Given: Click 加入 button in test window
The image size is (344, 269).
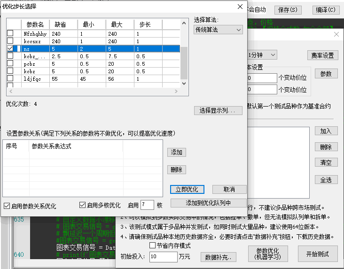Looking at the screenshot, I should tap(326, 131).
